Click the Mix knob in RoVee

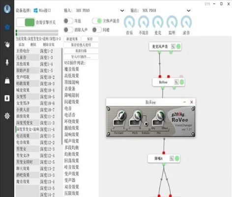click(160, 115)
